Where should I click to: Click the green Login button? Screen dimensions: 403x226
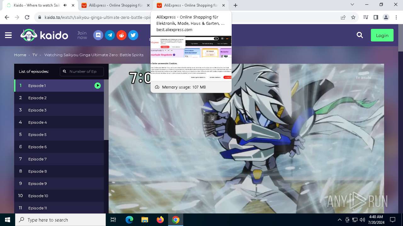point(382,35)
